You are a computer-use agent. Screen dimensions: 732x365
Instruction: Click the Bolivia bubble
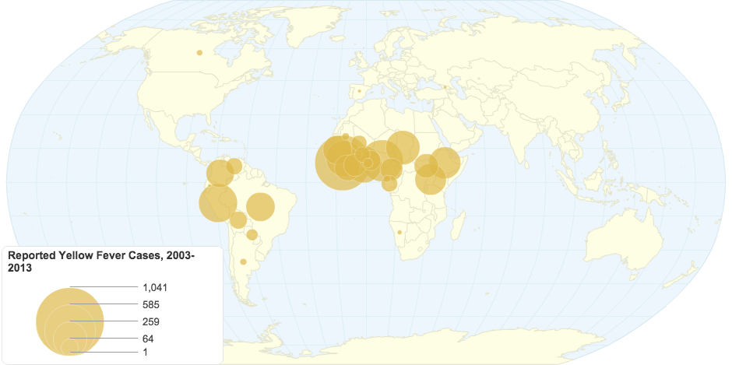pyautogui.click(x=238, y=220)
